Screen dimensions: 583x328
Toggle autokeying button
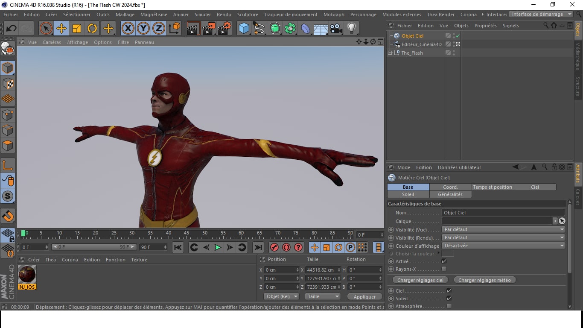pos(286,247)
